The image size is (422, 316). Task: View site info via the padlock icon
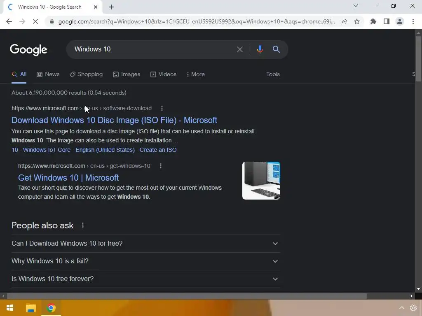pos(52,21)
